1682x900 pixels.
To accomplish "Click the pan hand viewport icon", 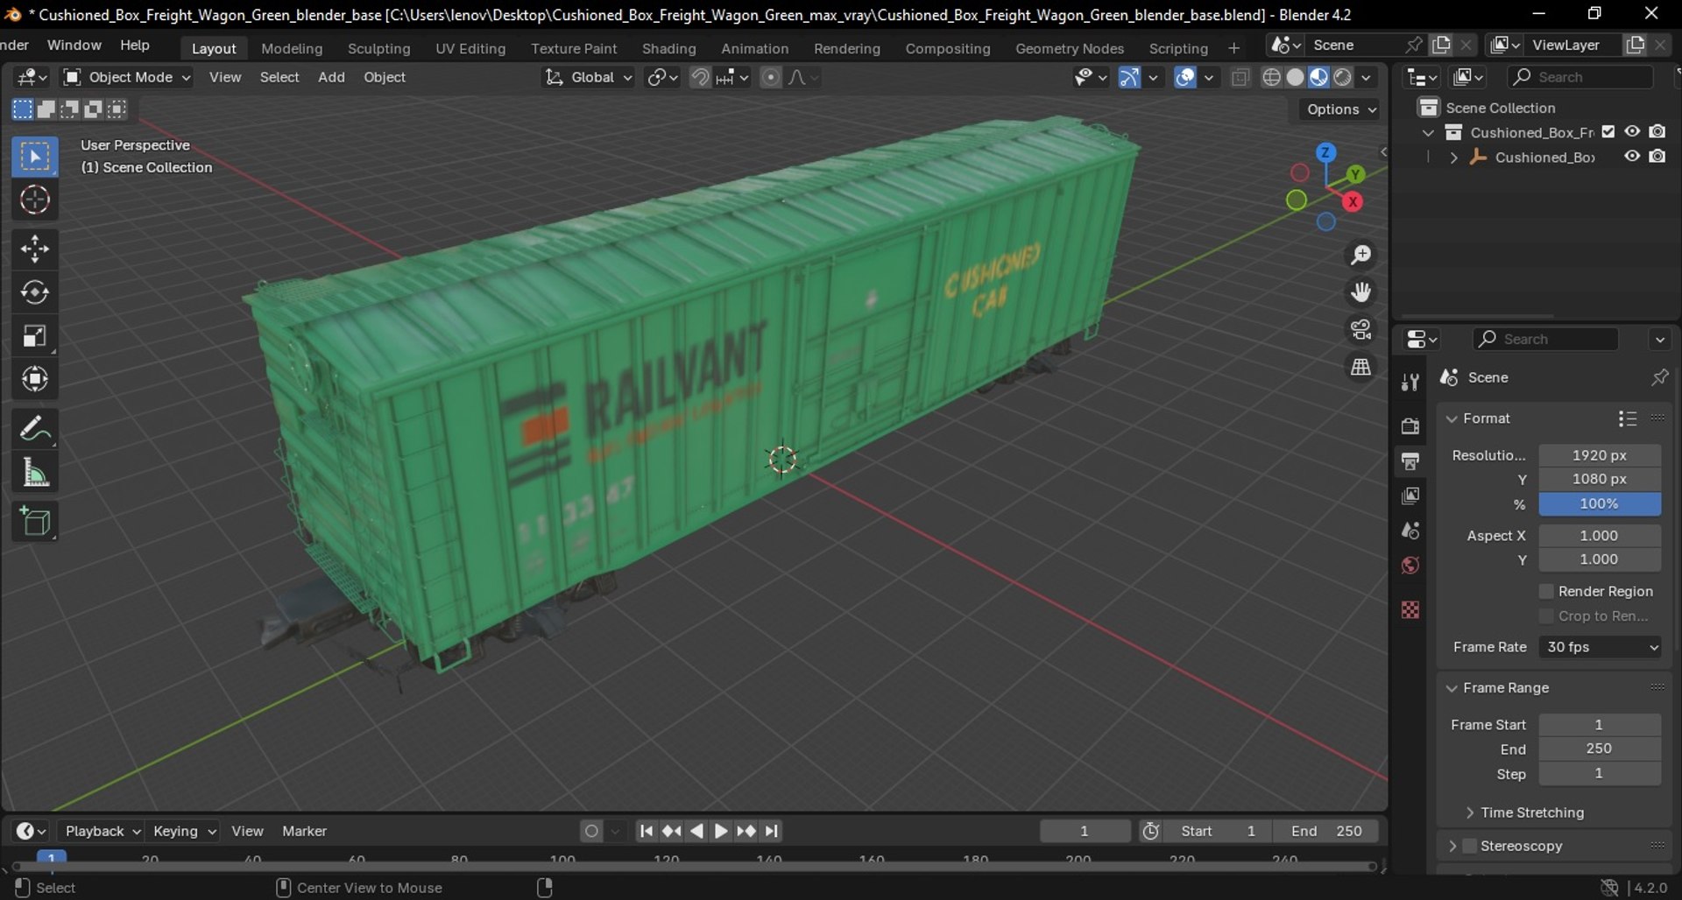I will tap(1360, 292).
